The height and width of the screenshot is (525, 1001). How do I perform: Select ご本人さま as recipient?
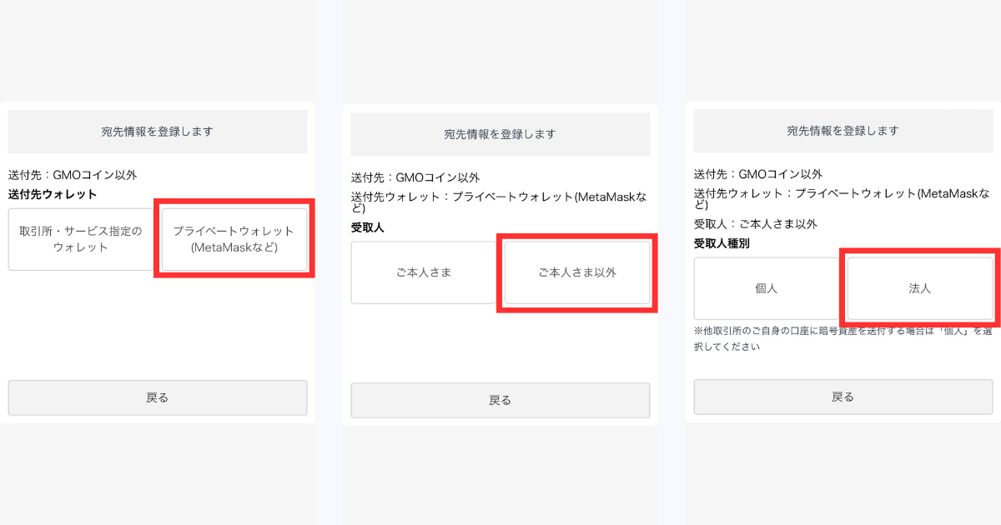[x=424, y=272]
